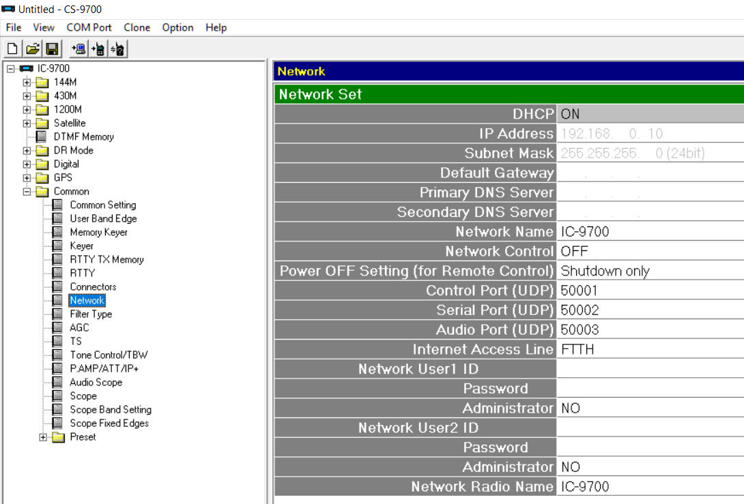
Task: Click the Network User1 ID field
Action: pos(650,368)
